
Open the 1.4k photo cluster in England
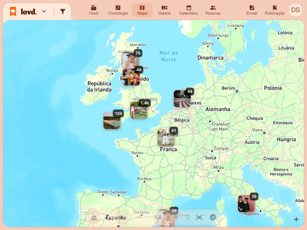[x=139, y=110]
